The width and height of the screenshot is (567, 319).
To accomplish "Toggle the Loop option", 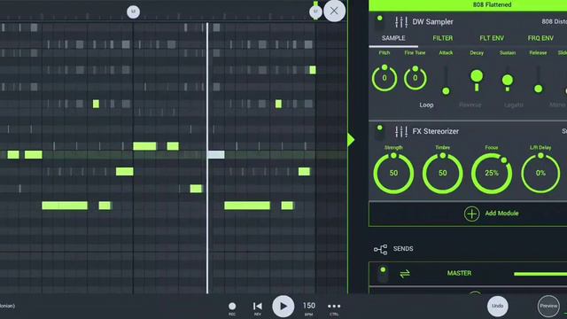I will tap(426, 105).
